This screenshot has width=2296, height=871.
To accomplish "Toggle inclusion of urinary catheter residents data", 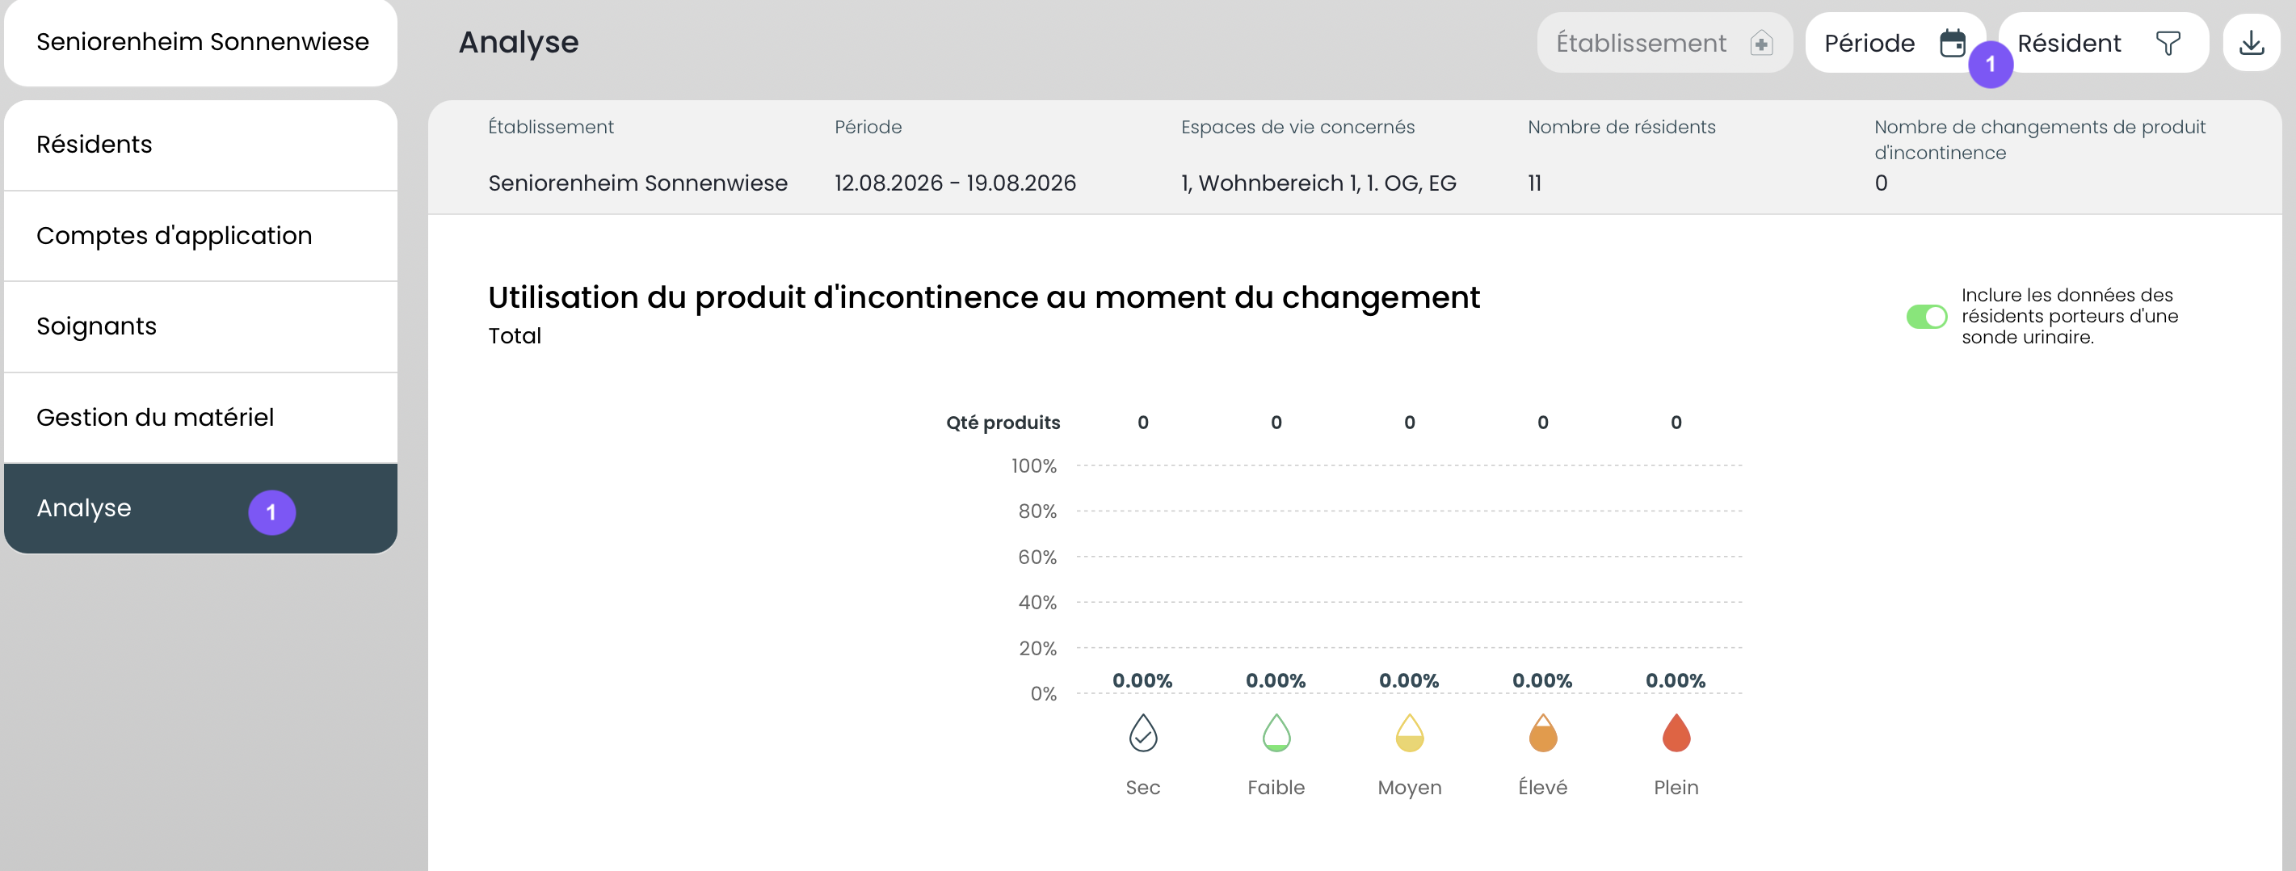I will click(1926, 317).
